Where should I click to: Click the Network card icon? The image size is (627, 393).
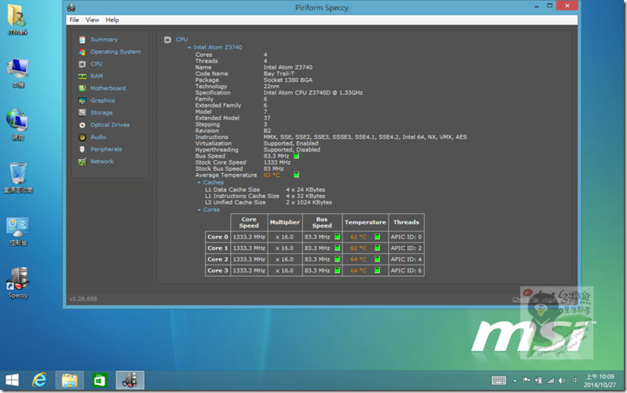(83, 161)
